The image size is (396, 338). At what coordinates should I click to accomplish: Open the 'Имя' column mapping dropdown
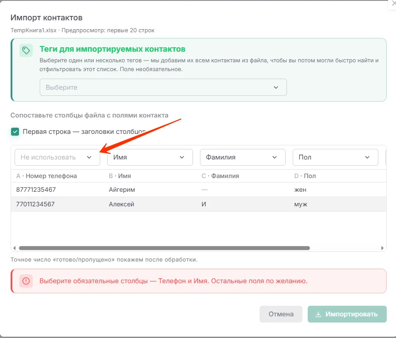[150, 157]
